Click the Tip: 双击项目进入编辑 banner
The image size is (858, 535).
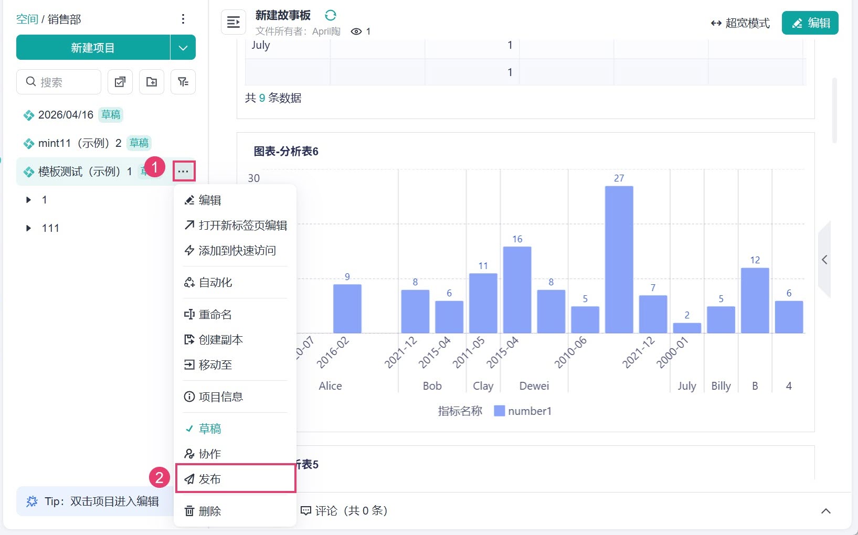point(94,501)
